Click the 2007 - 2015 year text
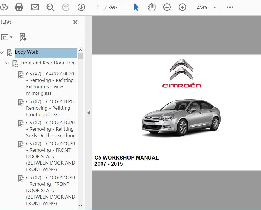This screenshot has height=210, width=261. point(109,164)
